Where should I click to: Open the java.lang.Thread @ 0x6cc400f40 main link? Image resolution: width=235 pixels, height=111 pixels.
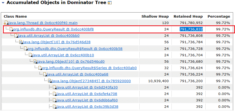(x=43, y=23)
